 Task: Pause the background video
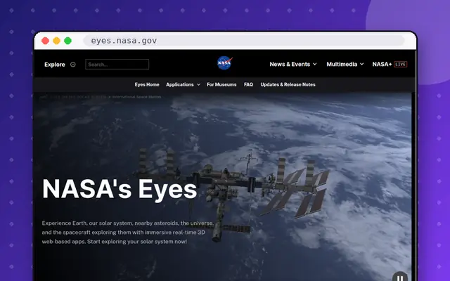click(x=400, y=277)
